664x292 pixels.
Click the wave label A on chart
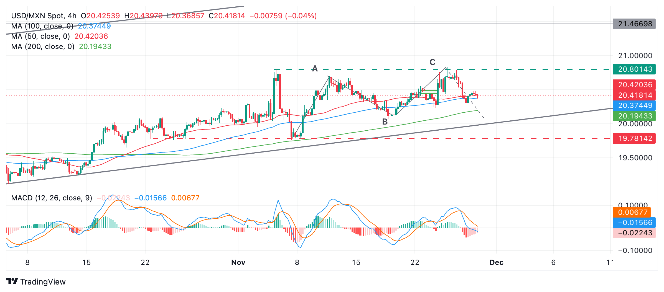[315, 68]
